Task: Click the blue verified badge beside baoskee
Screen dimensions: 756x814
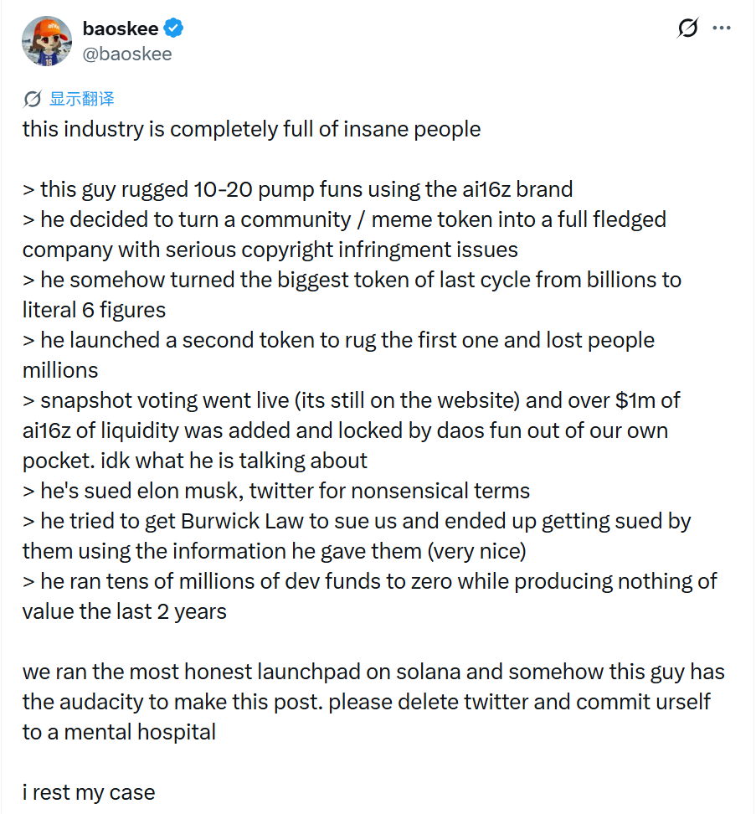Action: coord(173,28)
